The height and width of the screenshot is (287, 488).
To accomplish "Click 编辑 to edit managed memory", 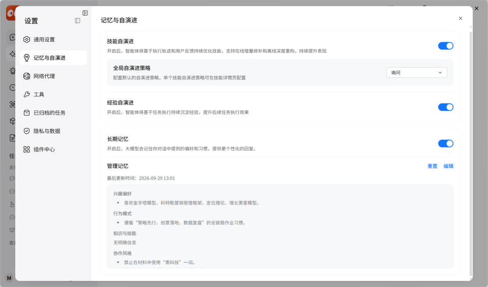I will point(448,166).
